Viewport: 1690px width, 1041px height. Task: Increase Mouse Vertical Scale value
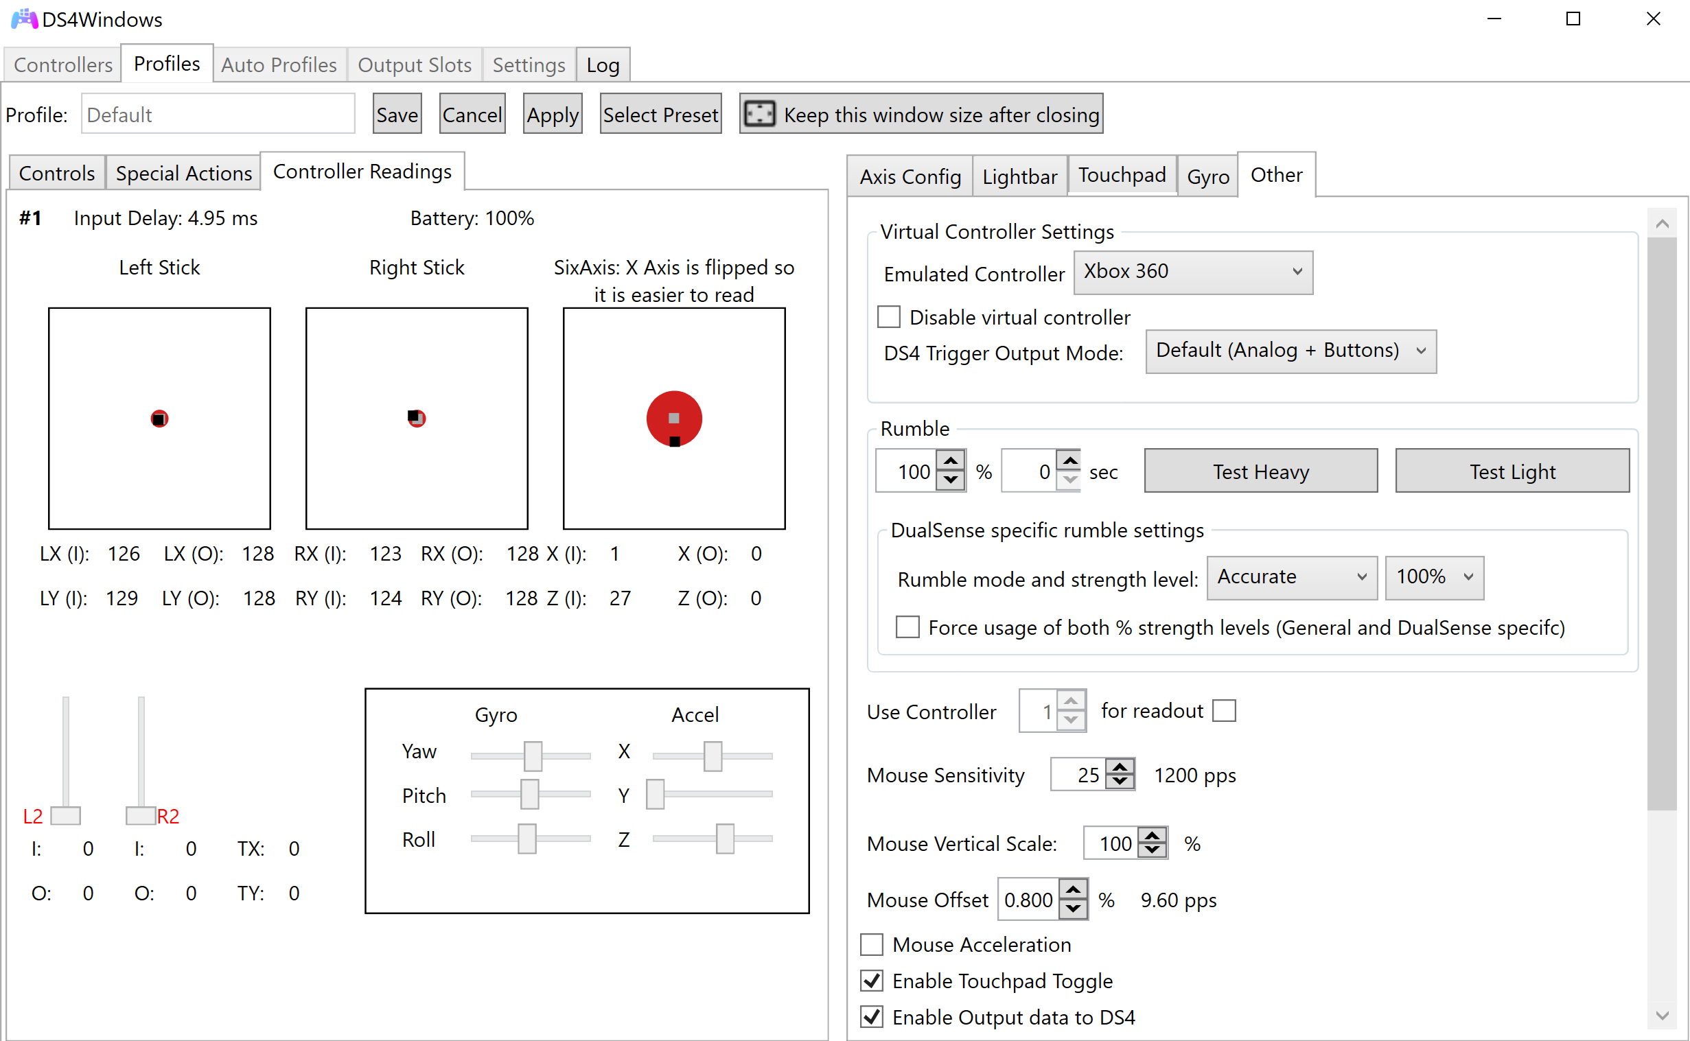click(1153, 835)
